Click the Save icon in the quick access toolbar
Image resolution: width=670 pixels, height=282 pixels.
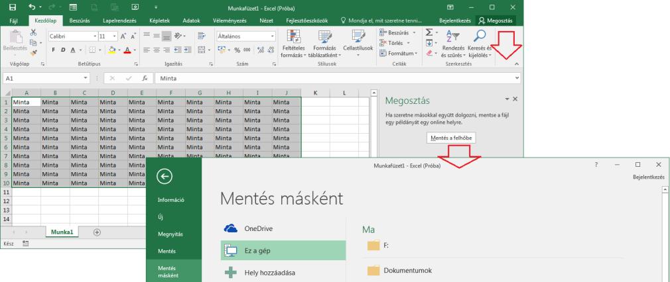click(13, 7)
